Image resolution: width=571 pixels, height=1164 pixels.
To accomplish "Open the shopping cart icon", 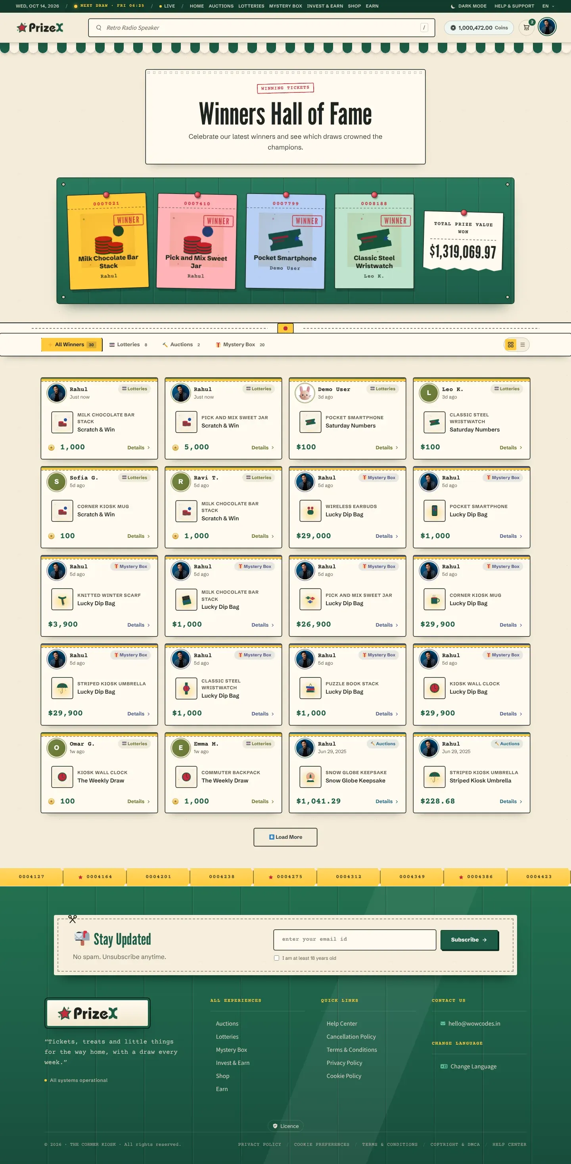I will [x=526, y=28].
